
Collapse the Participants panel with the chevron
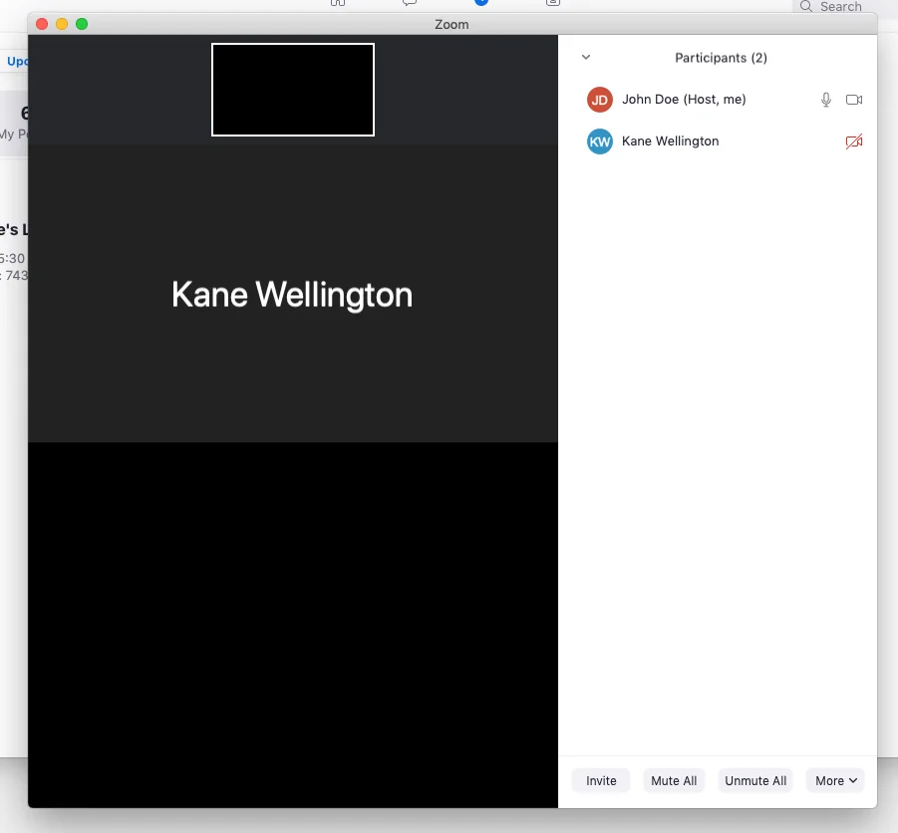[x=586, y=57]
